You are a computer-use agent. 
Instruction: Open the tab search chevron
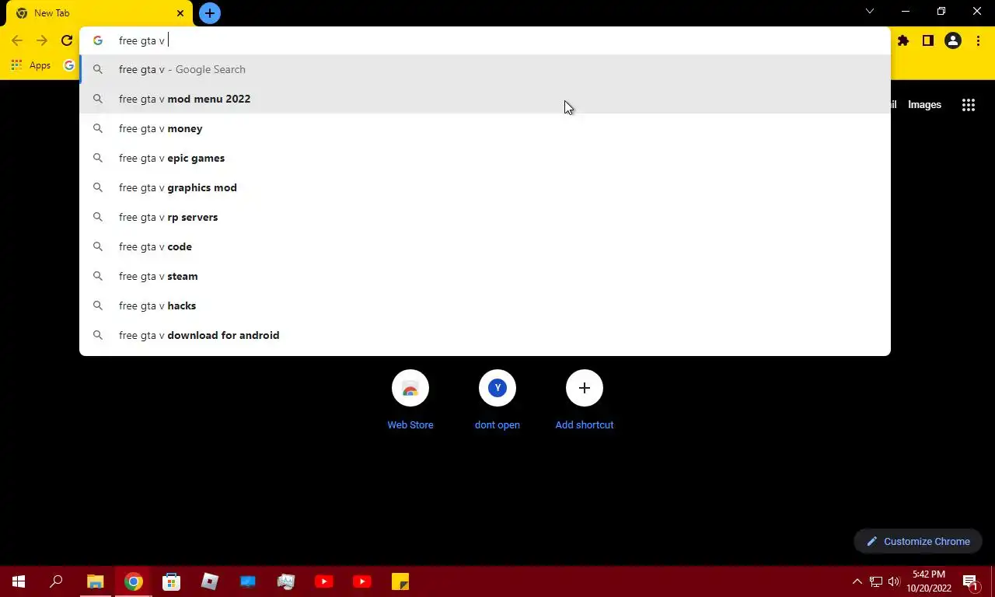tap(870, 11)
